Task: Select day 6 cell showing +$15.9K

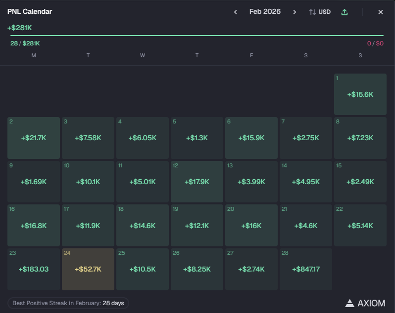Action: [251, 138]
